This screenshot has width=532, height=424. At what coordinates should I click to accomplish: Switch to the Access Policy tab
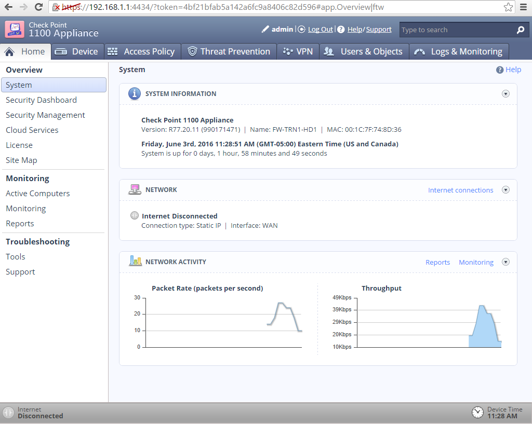142,51
